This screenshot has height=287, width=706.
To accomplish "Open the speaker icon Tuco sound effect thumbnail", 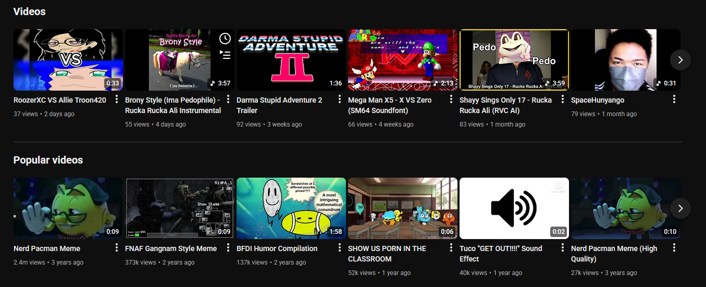I will tap(514, 208).
